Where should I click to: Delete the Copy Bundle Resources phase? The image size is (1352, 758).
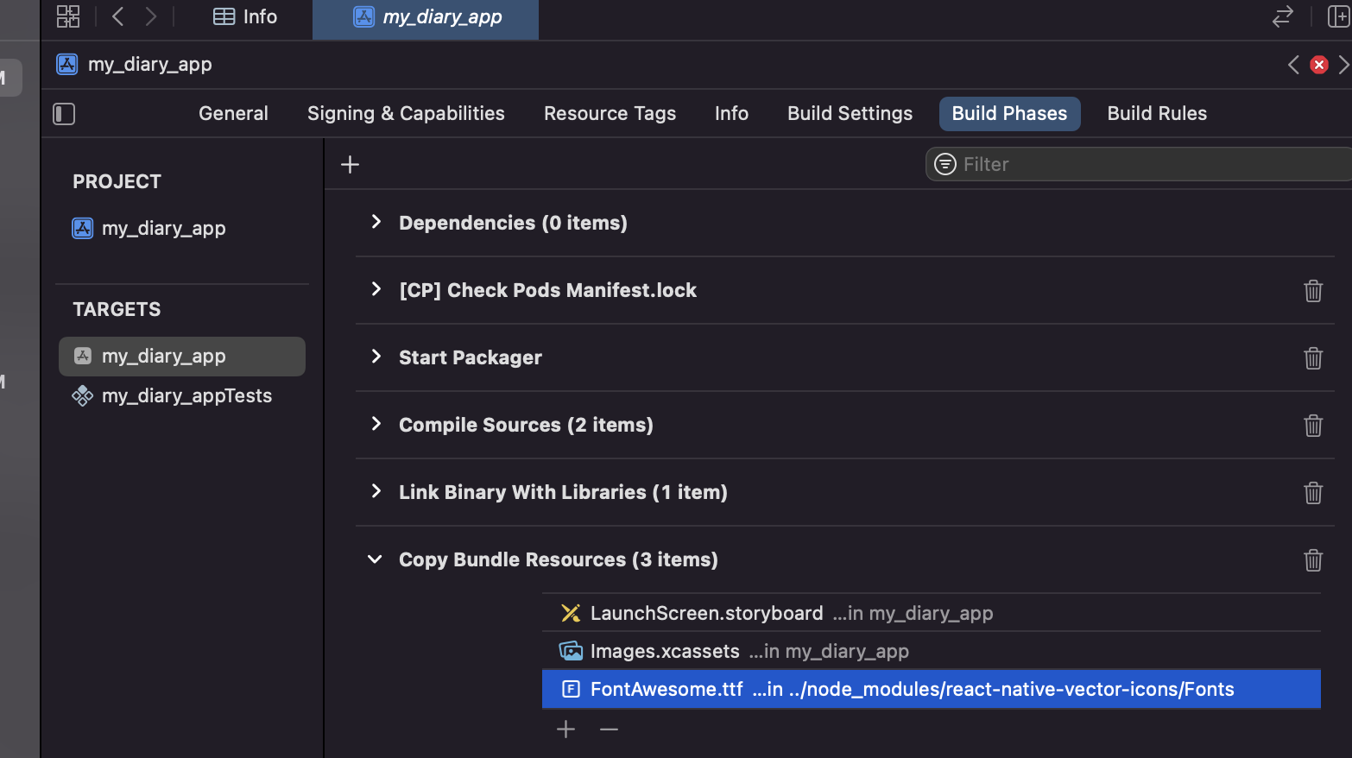[1313, 560]
